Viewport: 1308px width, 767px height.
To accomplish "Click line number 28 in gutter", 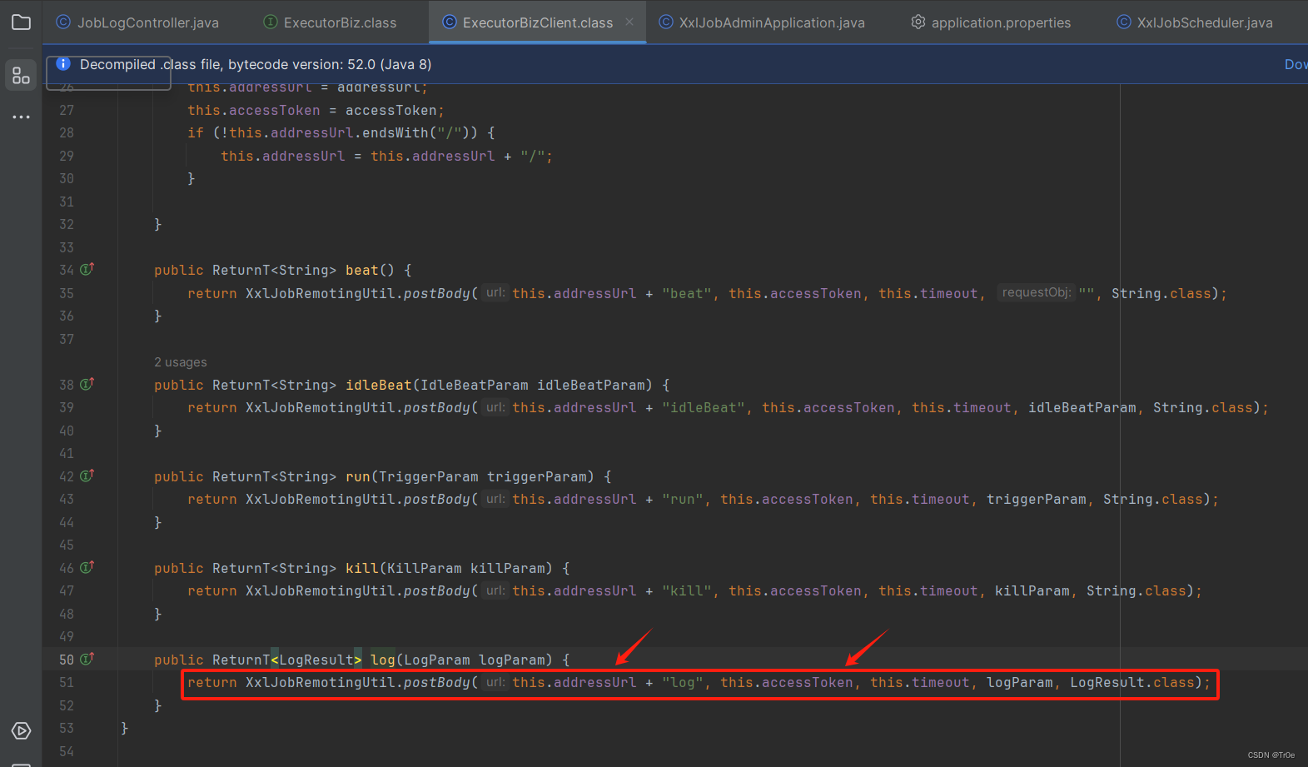I will (x=67, y=132).
